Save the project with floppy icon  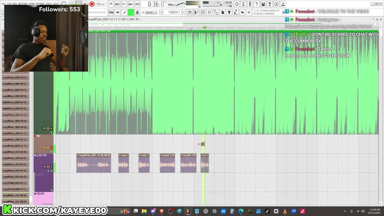(263, 4)
